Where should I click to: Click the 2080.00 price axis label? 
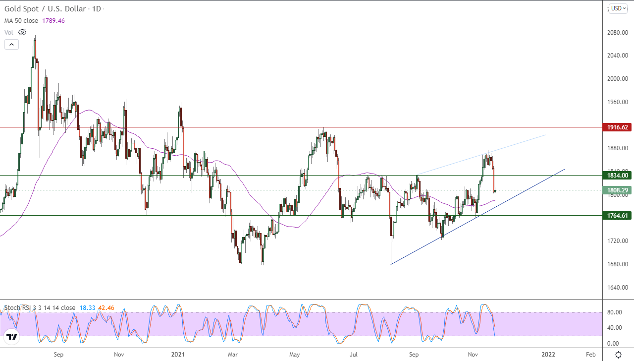tap(618, 33)
